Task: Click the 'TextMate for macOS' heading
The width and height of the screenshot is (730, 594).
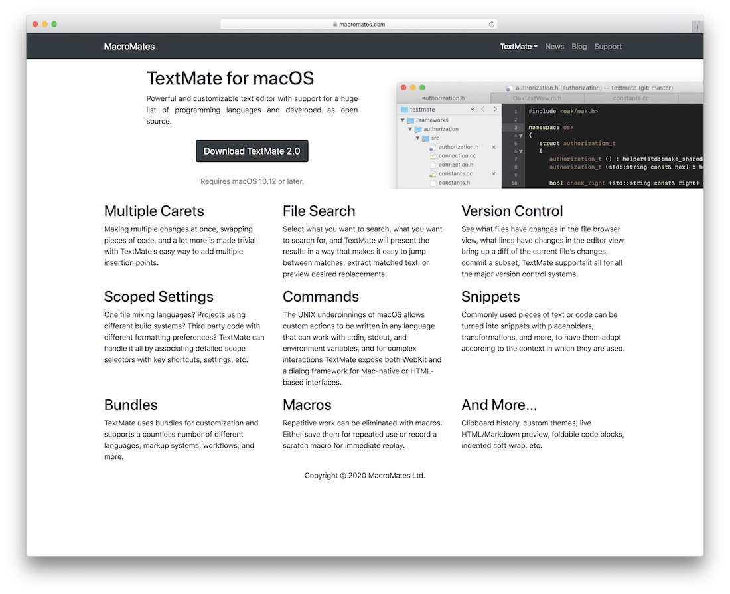Action: pyautogui.click(x=230, y=78)
